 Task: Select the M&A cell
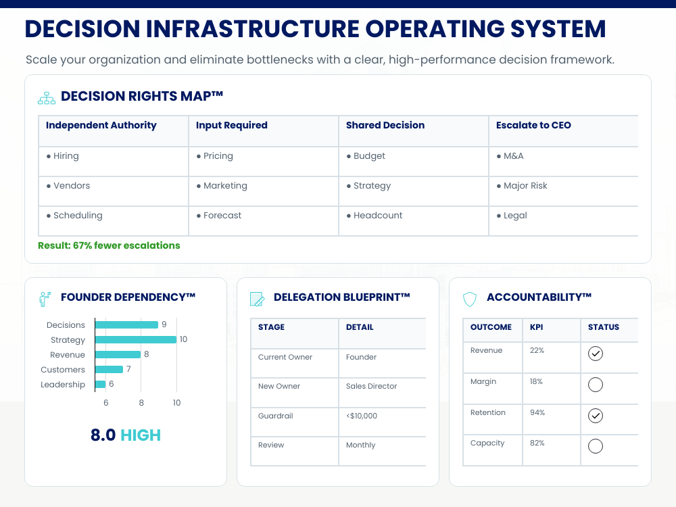[x=564, y=162]
